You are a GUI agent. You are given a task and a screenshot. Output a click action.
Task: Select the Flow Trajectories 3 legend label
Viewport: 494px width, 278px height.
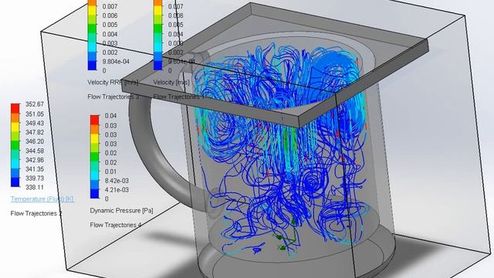coord(113,97)
